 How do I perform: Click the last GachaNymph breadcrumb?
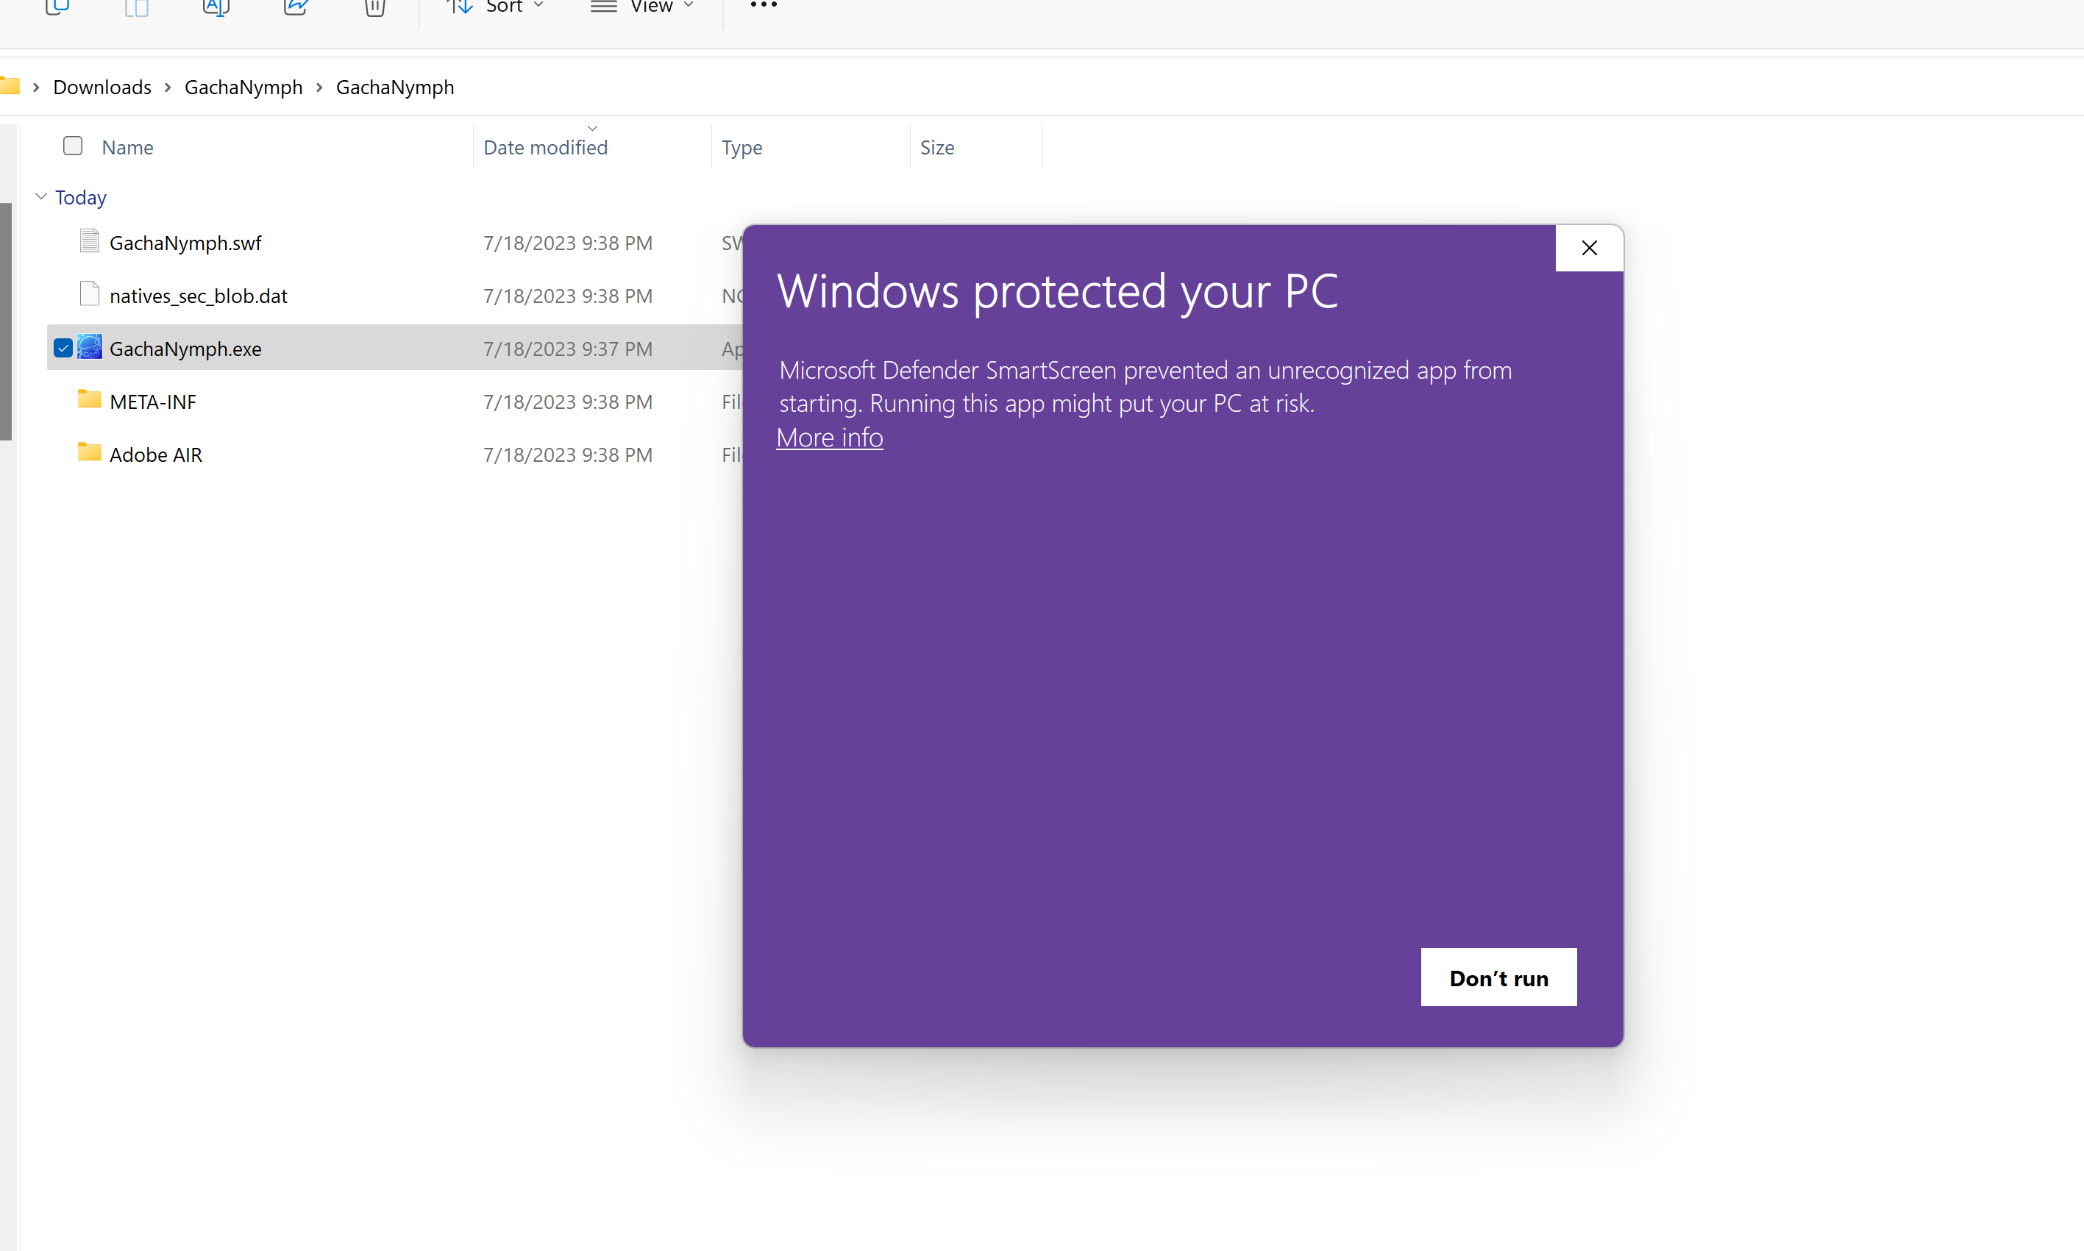pos(394,87)
